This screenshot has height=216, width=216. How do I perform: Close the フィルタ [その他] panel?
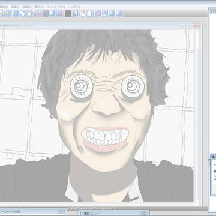[x=62, y=211]
